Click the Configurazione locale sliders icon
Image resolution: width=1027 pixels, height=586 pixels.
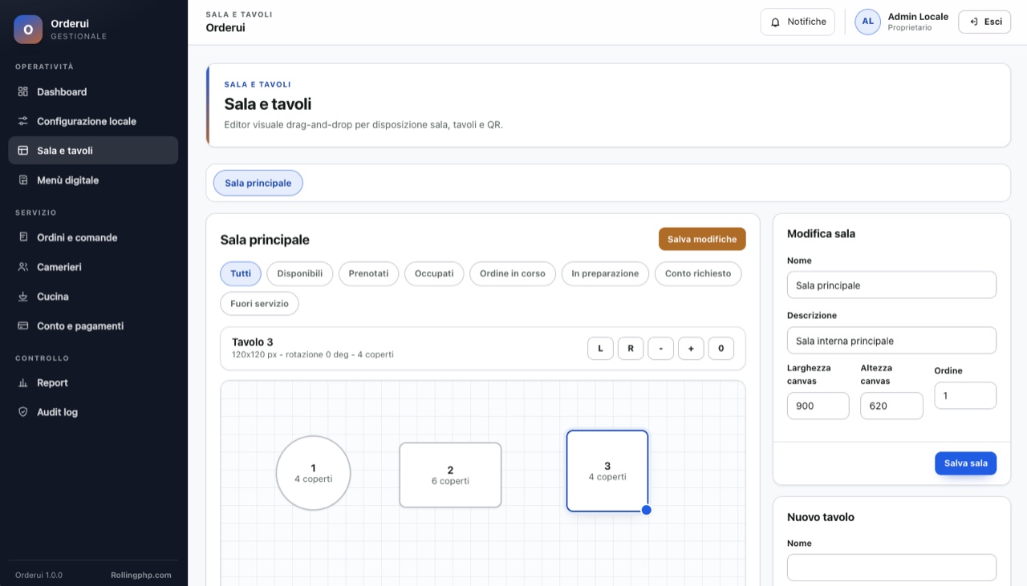[23, 122]
